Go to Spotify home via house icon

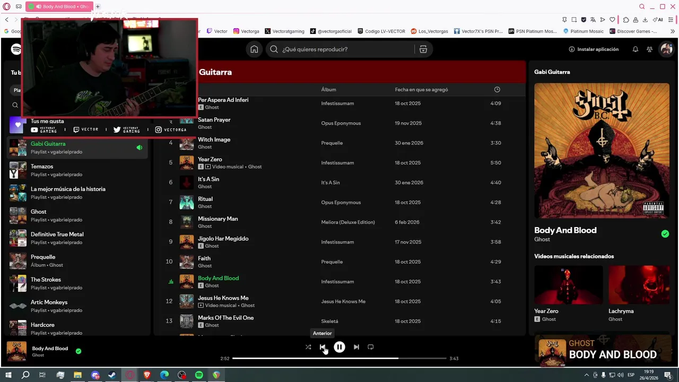coord(254,49)
